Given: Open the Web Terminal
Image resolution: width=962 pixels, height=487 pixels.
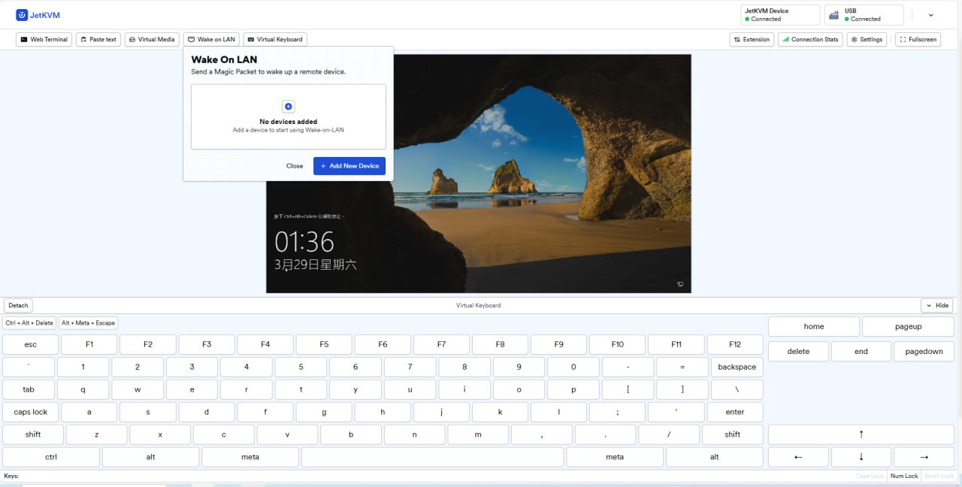Looking at the screenshot, I should tap(44, 39).
